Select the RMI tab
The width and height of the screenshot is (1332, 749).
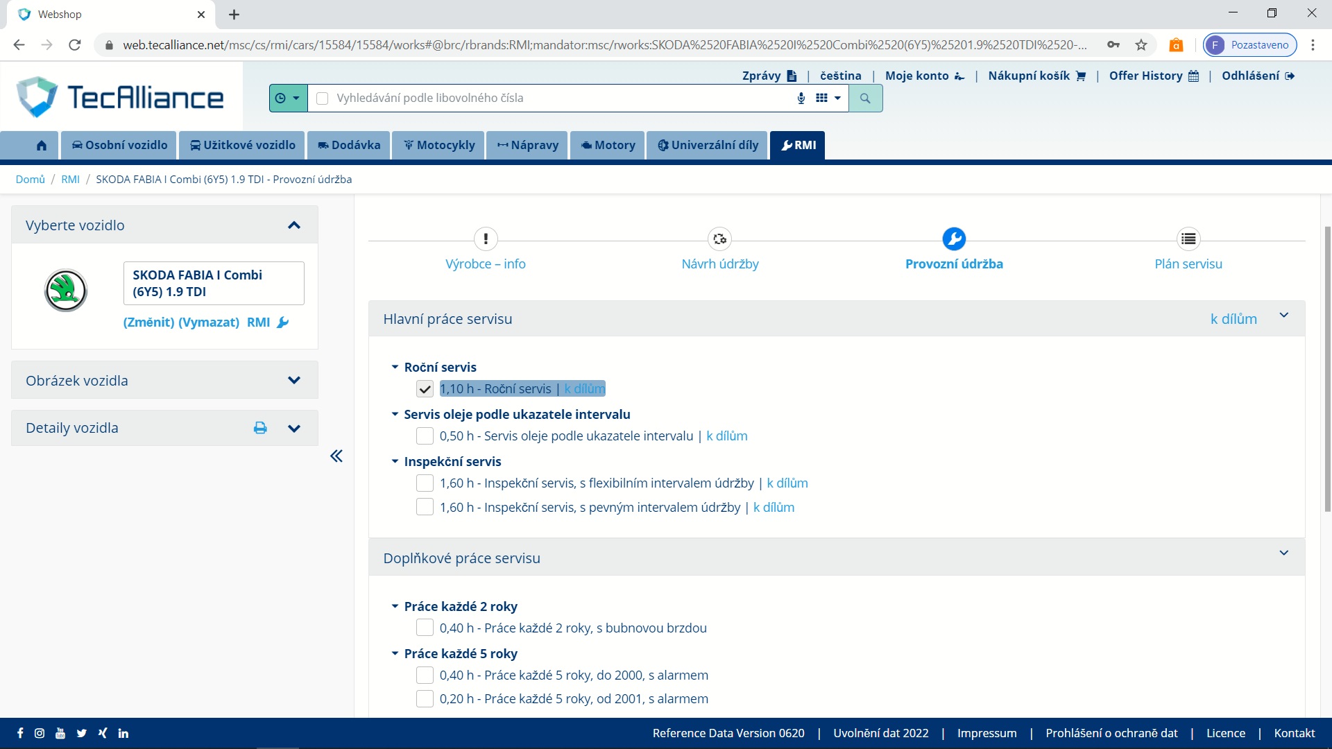(x=798, y=145)
